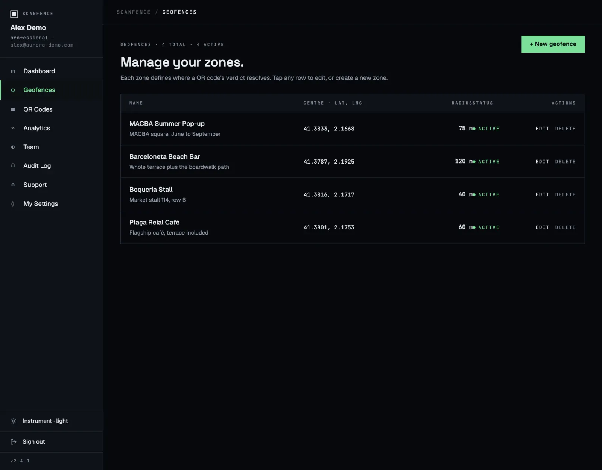Click the 75 m radius value

click(465, 129)
